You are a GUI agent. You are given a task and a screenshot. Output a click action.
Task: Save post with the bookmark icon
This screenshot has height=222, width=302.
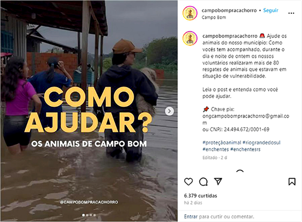pos(292,182)
